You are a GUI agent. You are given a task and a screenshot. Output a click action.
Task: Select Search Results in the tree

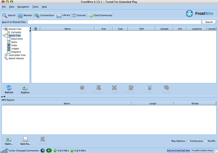click(16, 58)
